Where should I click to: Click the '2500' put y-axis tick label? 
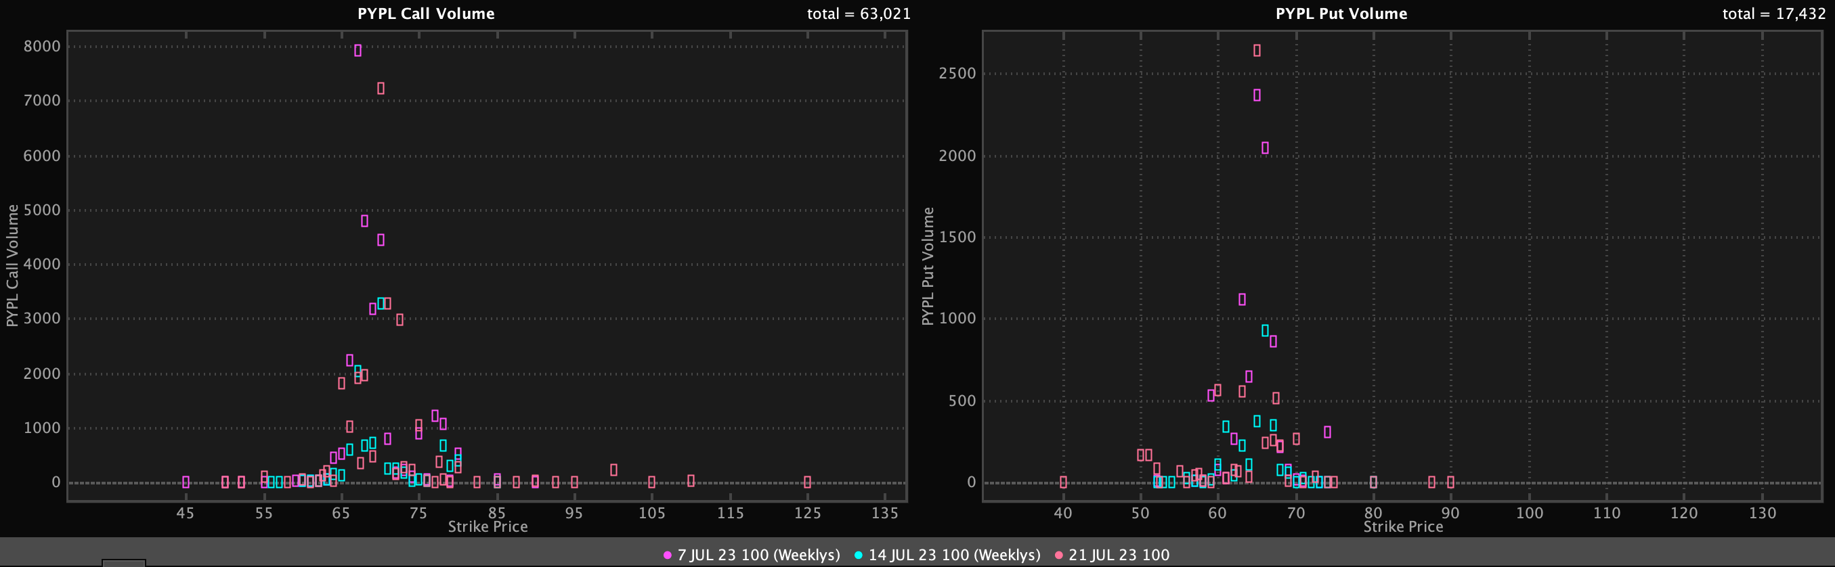coord(957,73)
